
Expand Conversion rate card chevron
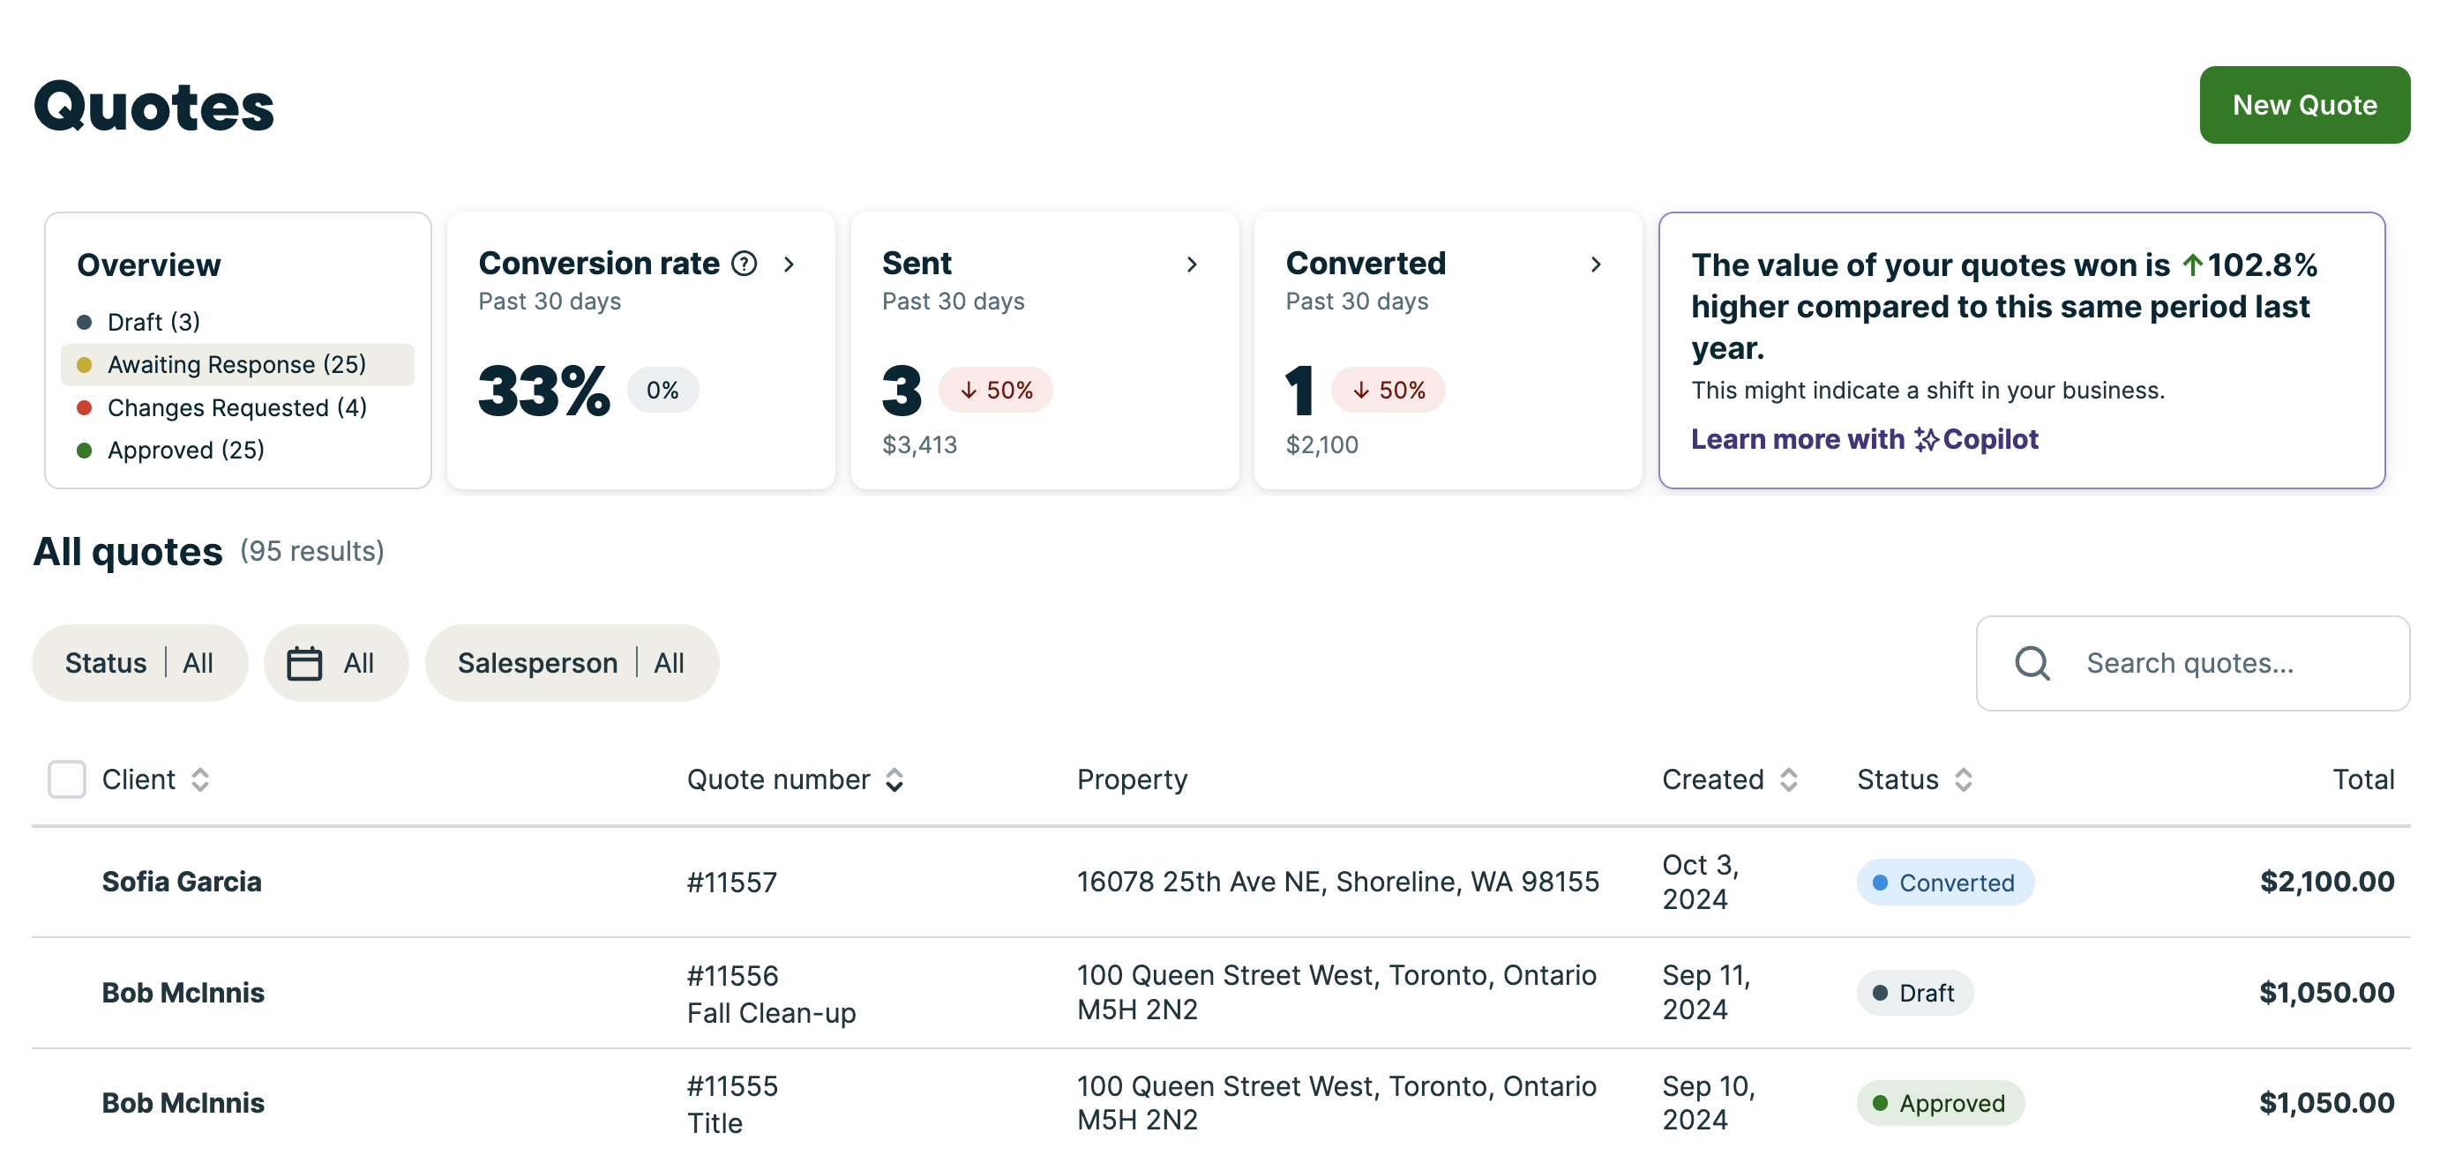pos(789,265)
